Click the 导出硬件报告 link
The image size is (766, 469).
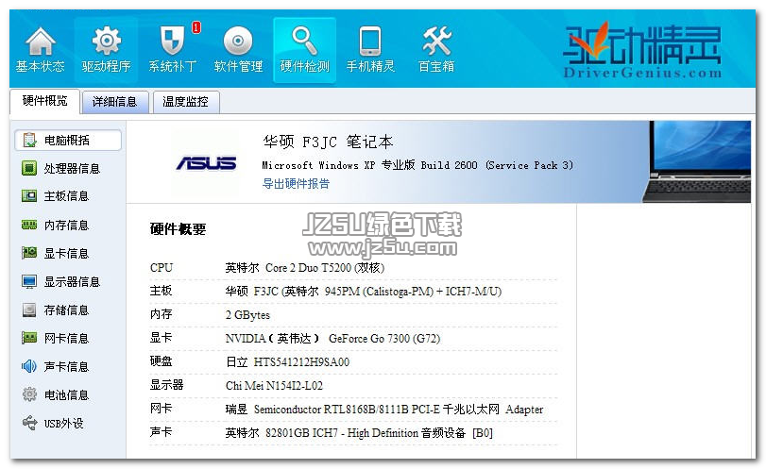coord(296,183)
